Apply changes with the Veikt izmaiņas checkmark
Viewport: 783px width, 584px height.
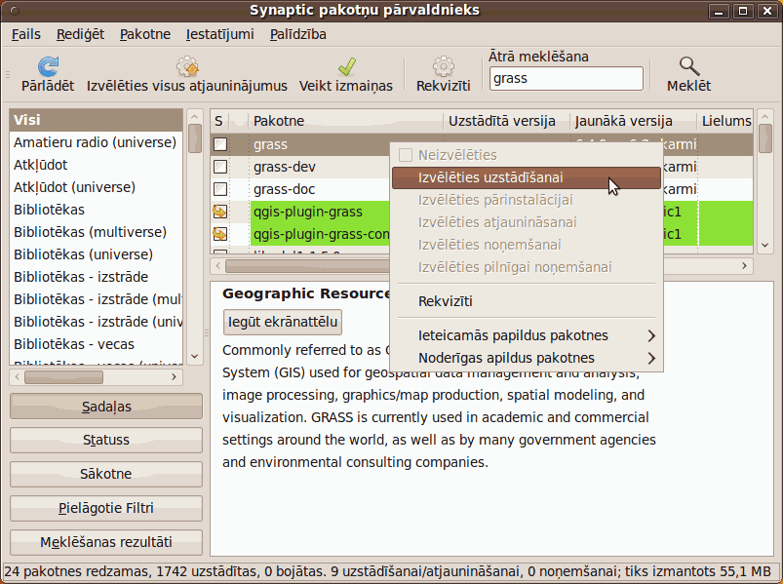(x=346, y=66)
